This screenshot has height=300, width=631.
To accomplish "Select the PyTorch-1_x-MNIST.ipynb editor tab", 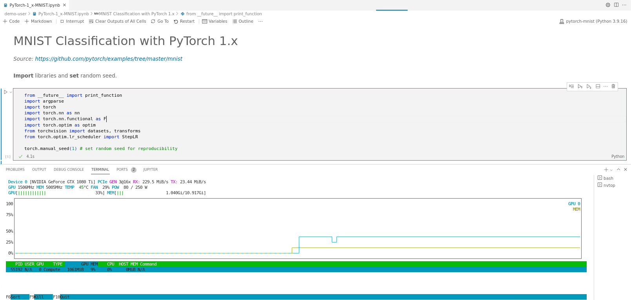I will [x=35, y=5].
